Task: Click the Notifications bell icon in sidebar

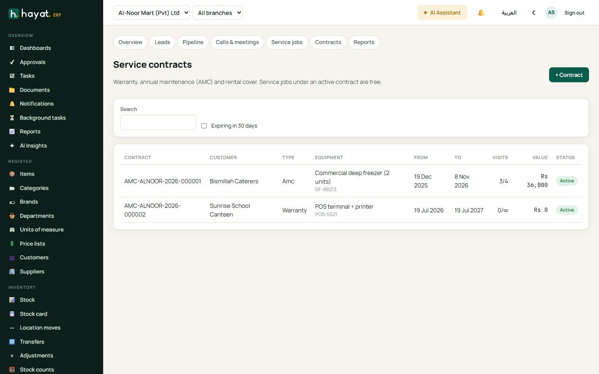Action: click(12, 104)
